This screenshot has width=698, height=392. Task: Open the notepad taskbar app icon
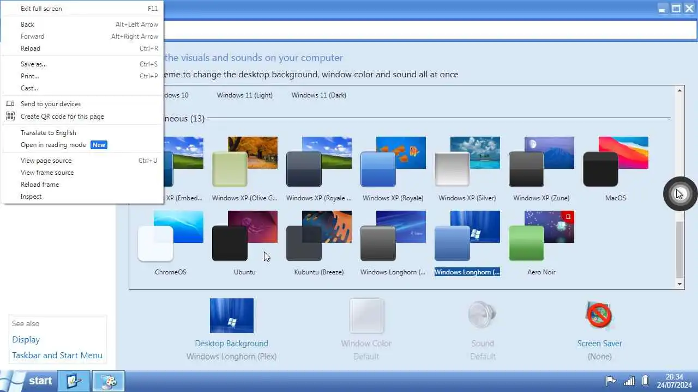tap(74, 381)
